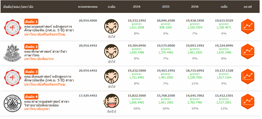
Task: Select the อันดับ 1 orange badge
Action: (32, 21)
